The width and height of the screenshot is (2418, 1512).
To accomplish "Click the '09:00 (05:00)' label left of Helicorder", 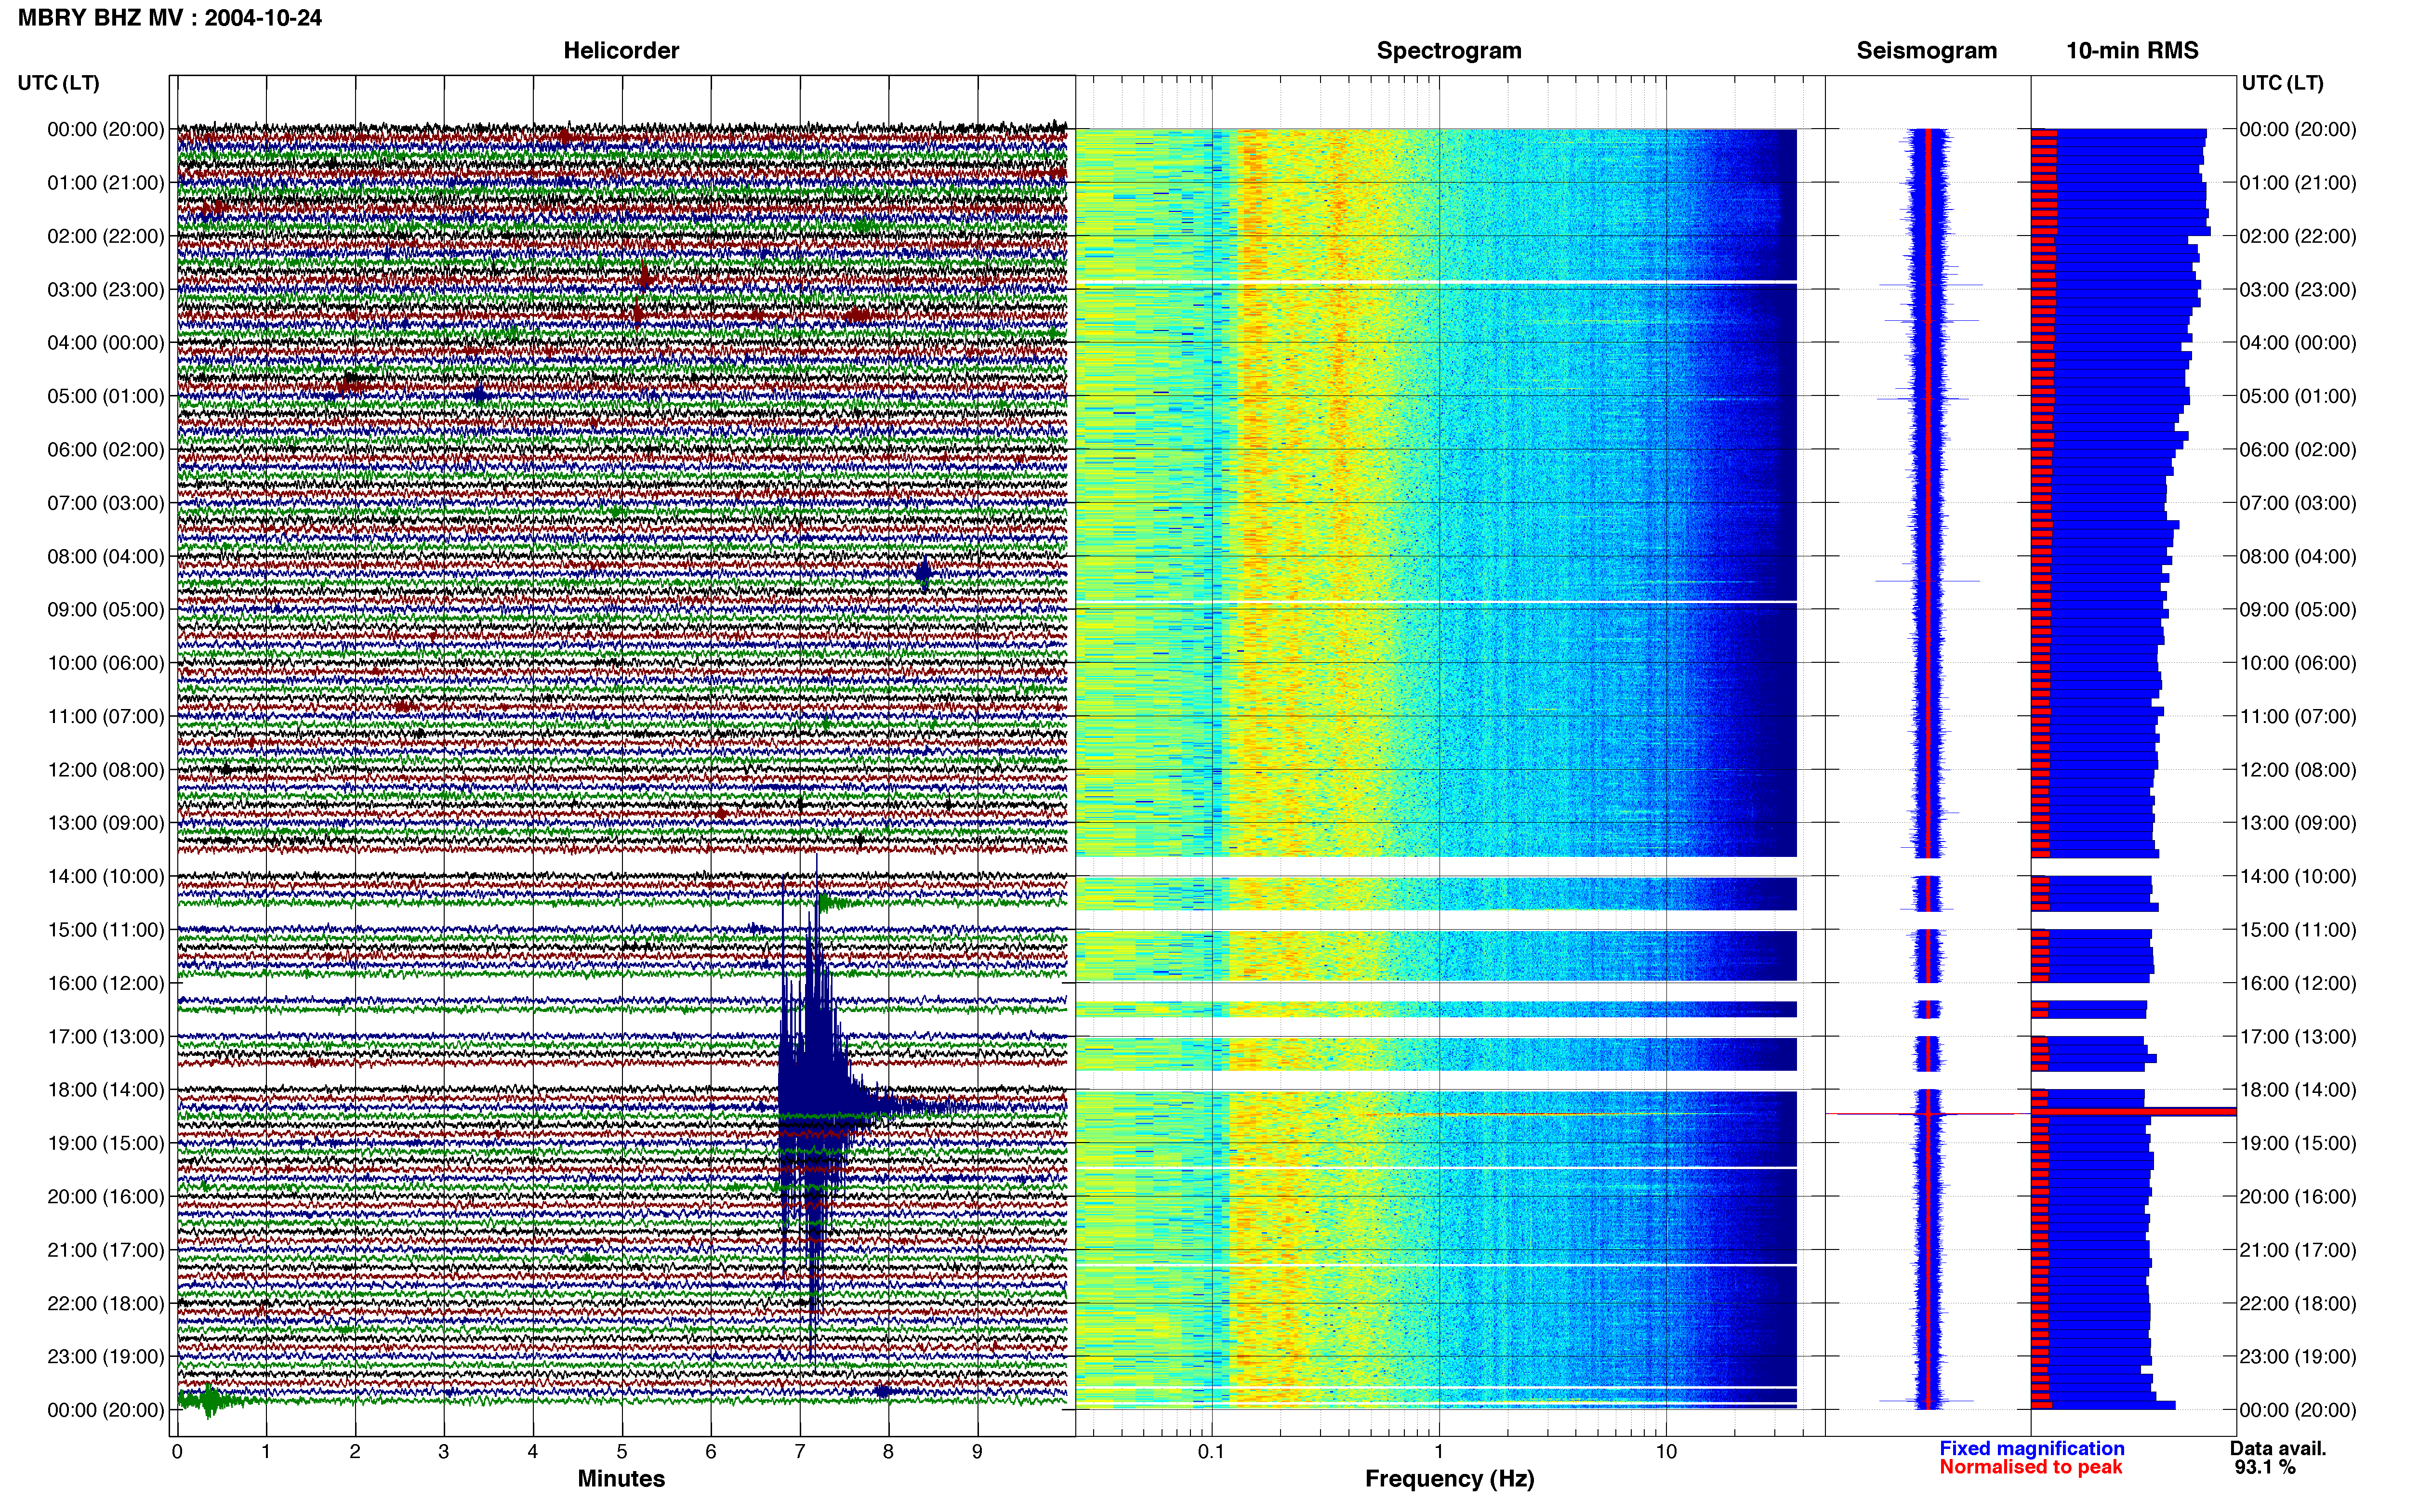I will click(106, 610).
